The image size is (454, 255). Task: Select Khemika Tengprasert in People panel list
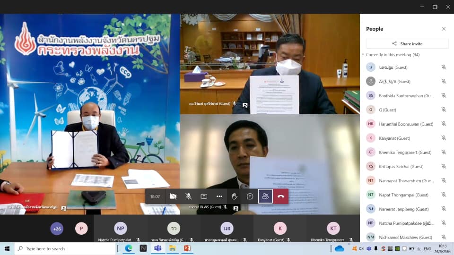point(407,153)
